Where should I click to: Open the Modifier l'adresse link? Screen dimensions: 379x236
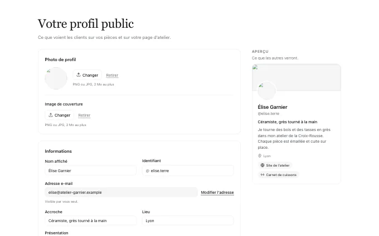pyautogui.click(x=217, y=193)
